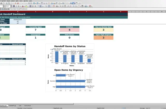Open the Data menu
This screenshot has height=109, width=166.
point(17,1)
